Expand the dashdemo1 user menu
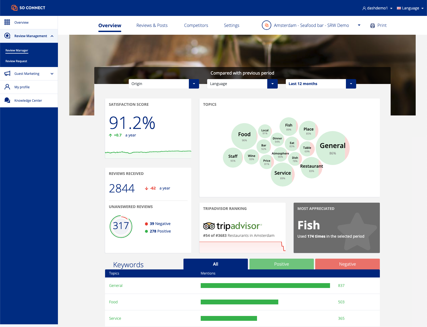The height and width of the screenshot is (327, 427). (x=377, y=8)
